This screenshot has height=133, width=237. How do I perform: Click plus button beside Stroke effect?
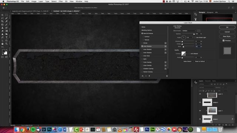pyautogui.click(x=166, y=43)
